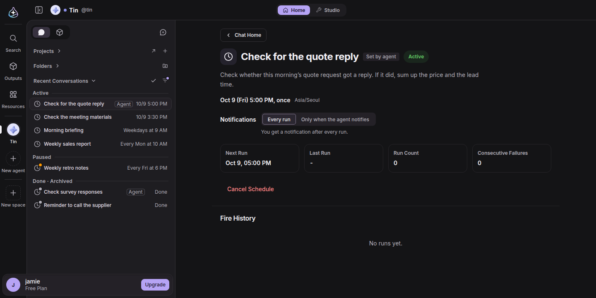The width and height of the screenshot is (596, 298).
Task: Start a new chat with the bubble-plus icon
Action: (x=163, y=32)
